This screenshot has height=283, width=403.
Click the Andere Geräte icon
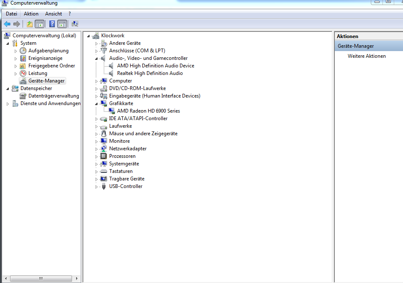coord(104,43)
